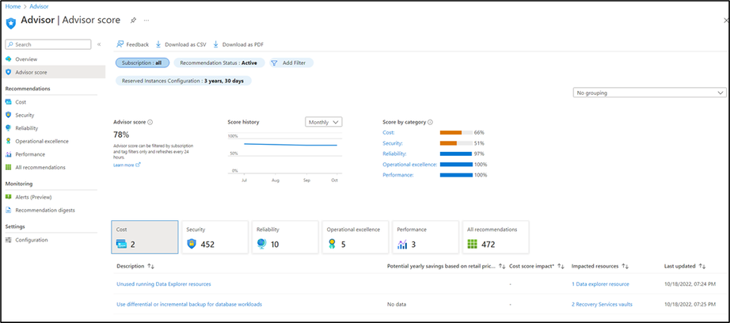
Task: Click the Cost score category link
Action: tap(389, 133)
